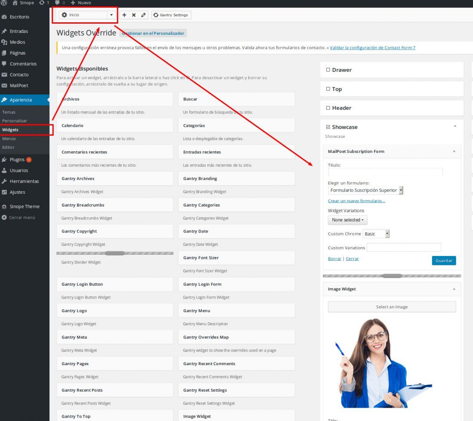Select the Apariencia menu

[25, 100]
